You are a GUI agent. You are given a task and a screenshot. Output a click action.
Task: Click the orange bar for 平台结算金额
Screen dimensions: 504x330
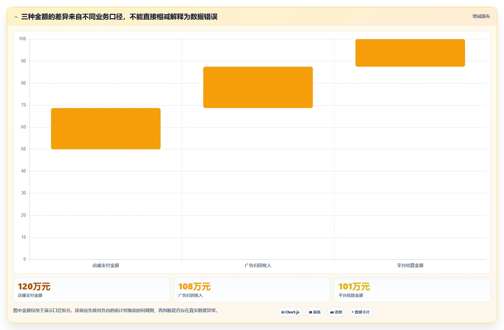(410, 53)
